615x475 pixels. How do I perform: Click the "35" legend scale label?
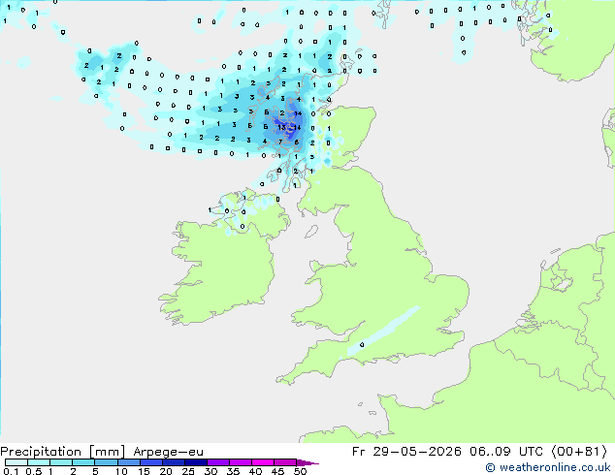[x=233, y=471]
